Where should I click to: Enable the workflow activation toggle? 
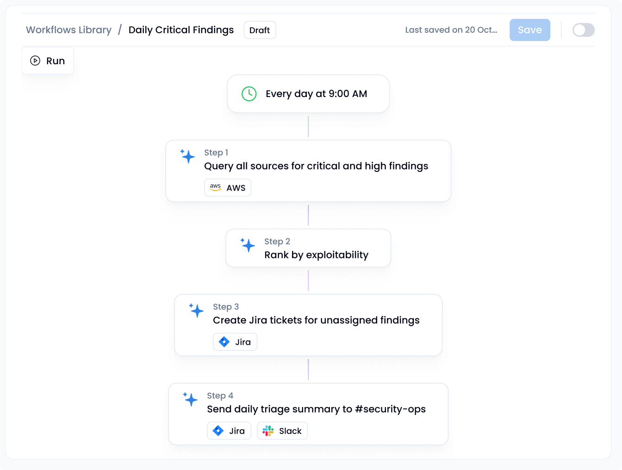(x=583, y=30)
